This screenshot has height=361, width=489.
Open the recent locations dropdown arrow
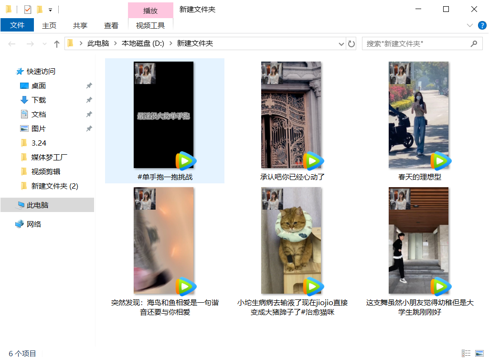click(44, 44)
